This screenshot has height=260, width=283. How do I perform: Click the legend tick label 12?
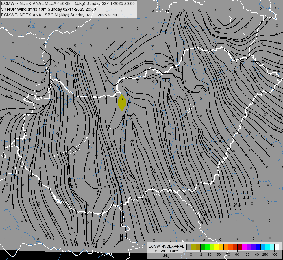200,255
